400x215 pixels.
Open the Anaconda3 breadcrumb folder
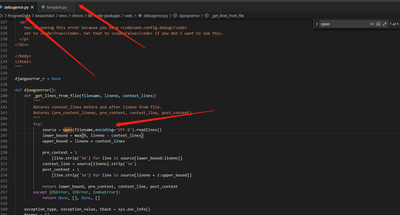click(x=45, y=16)
